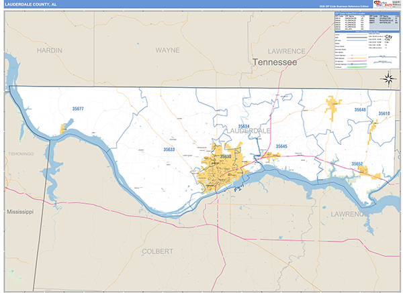This screenshot has width=403, height=293.
Task: Select ZIP code 35677 label
Action: tap(79, 109)
